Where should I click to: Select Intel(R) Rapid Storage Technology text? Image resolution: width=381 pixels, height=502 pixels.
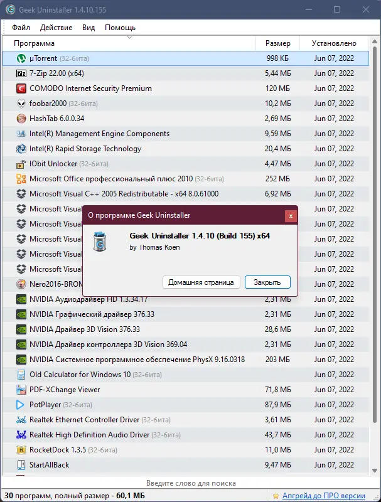85,149
